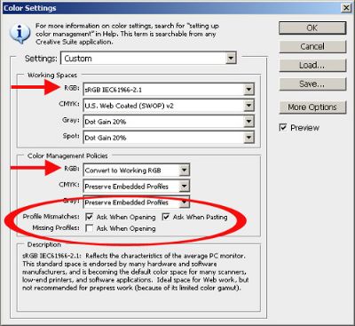Click the OK button

[x=312, y=28]
